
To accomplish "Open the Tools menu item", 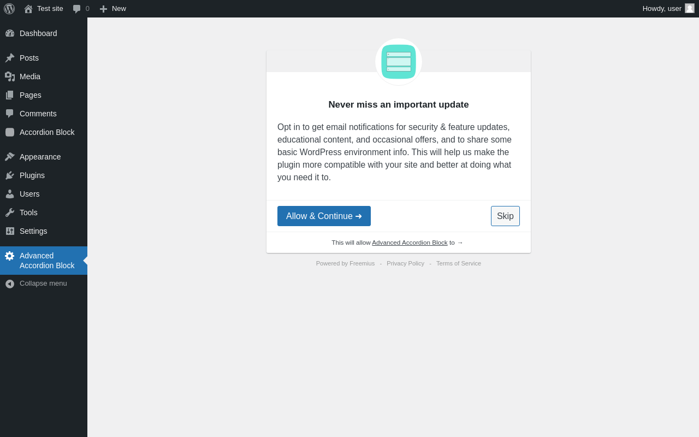I will point(44,212).
